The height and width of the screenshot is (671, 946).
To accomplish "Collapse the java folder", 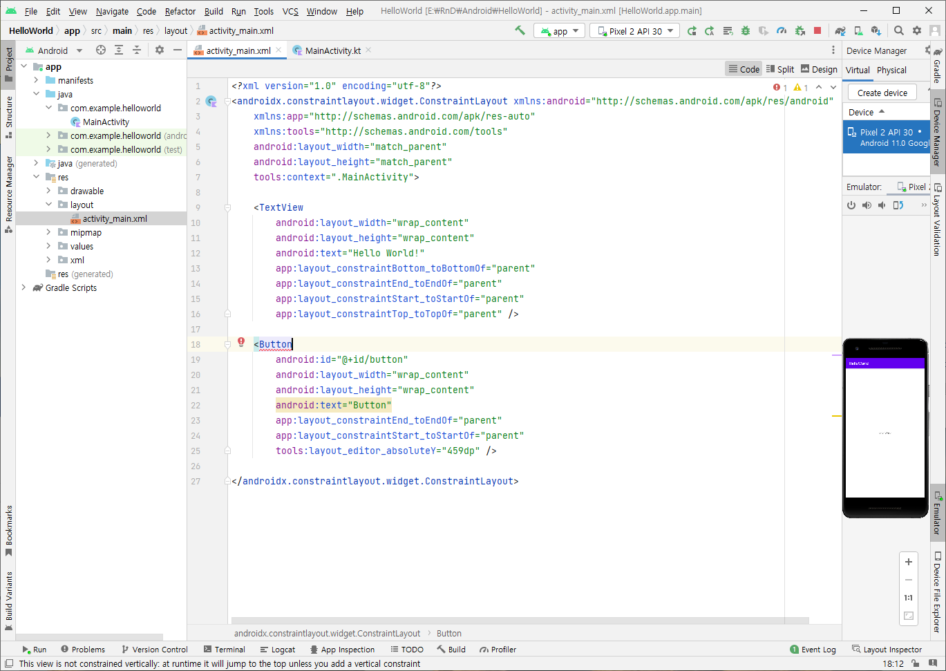I will point(36,94).
